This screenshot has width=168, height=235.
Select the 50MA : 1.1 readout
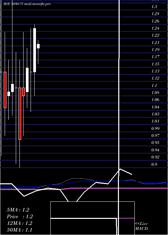[x=19, y=230]
